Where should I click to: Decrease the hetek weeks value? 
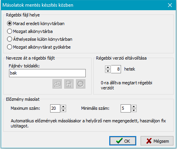coord(108,71)
